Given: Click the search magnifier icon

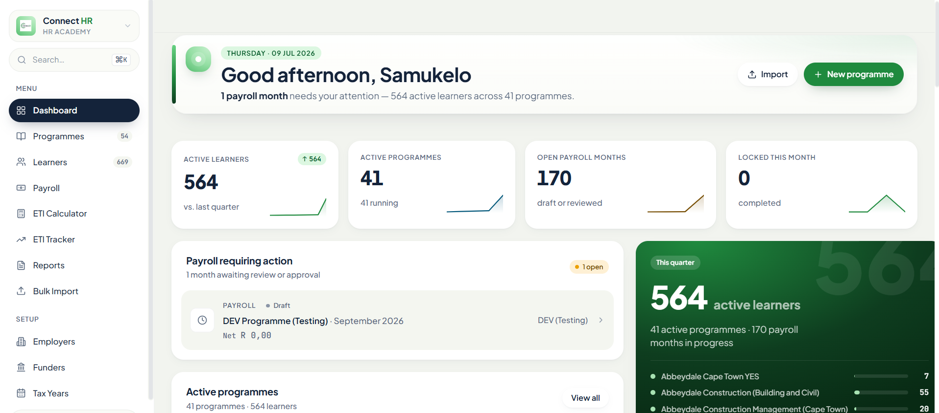Looking at the screenshot, I should [22, 60].
